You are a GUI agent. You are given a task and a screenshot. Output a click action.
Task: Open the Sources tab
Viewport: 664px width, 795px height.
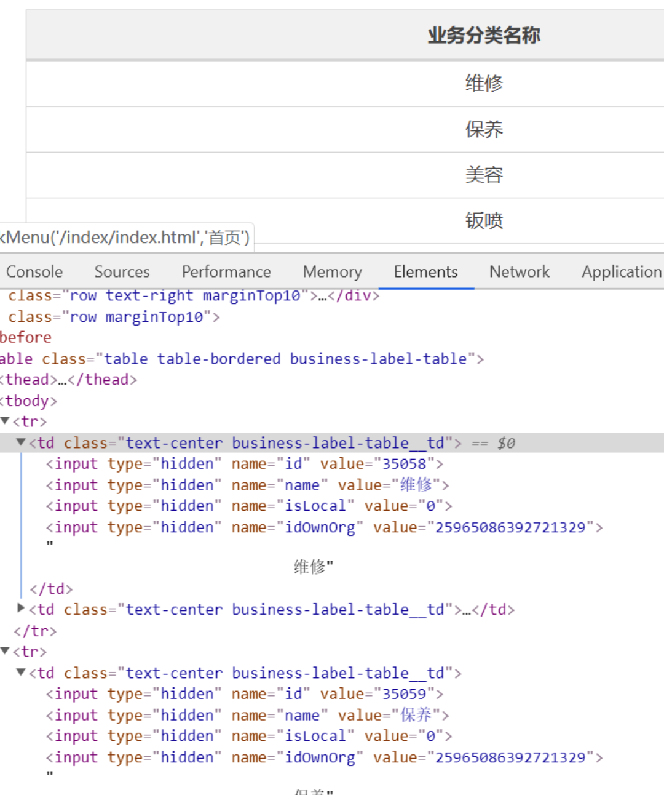pyautogui.click(x=122, y=271)
